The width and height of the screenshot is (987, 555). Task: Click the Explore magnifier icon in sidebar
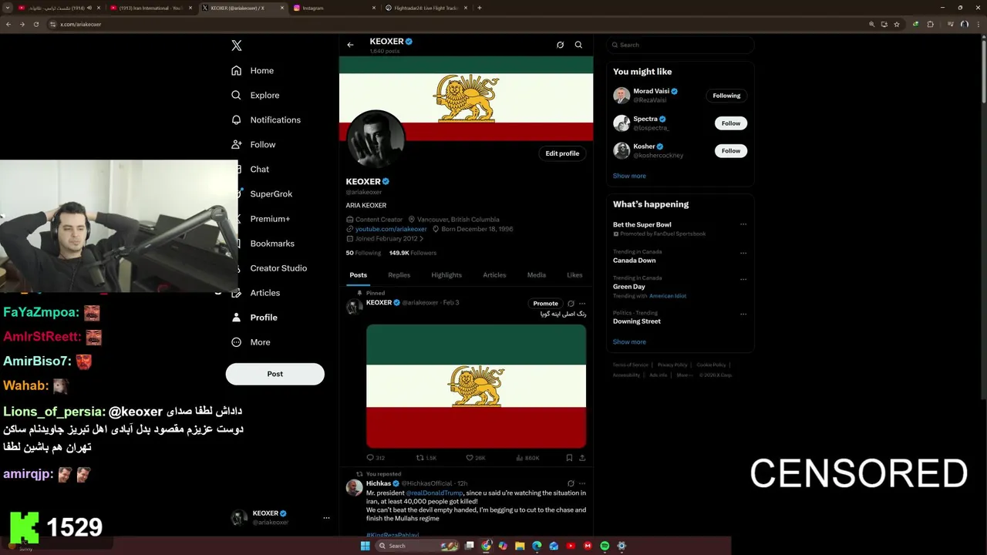(x=236, y=95)
